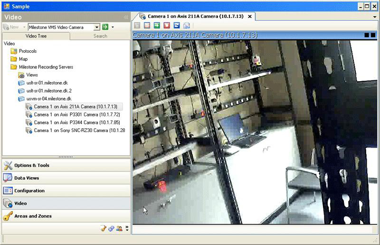Click the green go arrow beside camera type box
The height and width of the screenshot is (245, 380).
pos(105,28)
